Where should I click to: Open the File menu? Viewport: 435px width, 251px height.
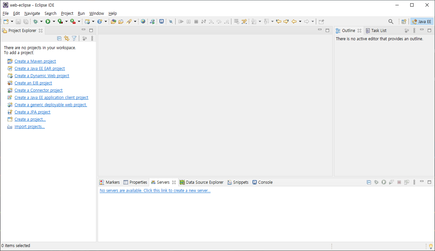click(5, 14)
